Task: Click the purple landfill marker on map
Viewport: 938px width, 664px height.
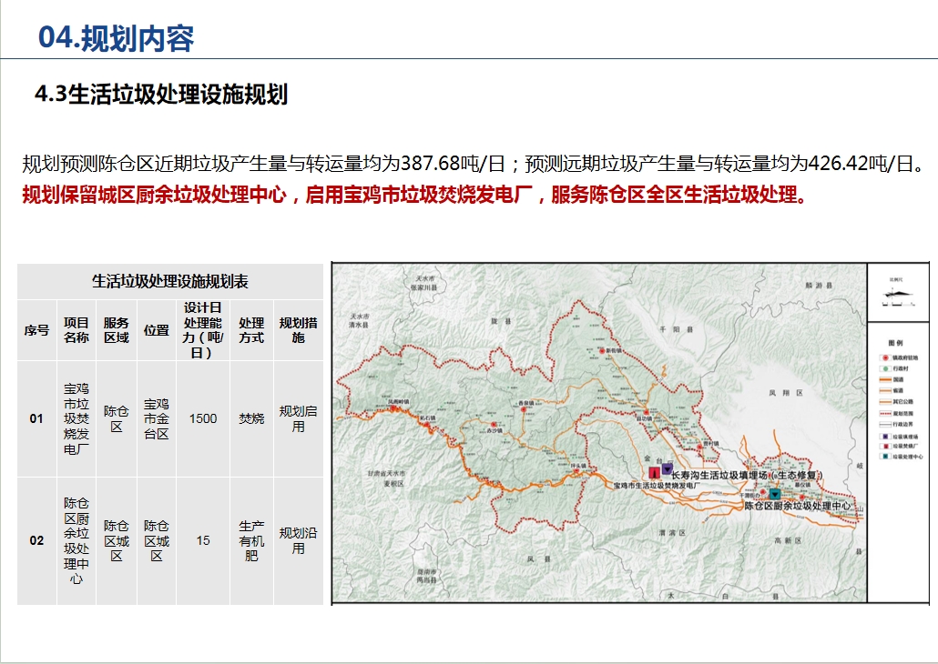Action: tap(667, 468)
